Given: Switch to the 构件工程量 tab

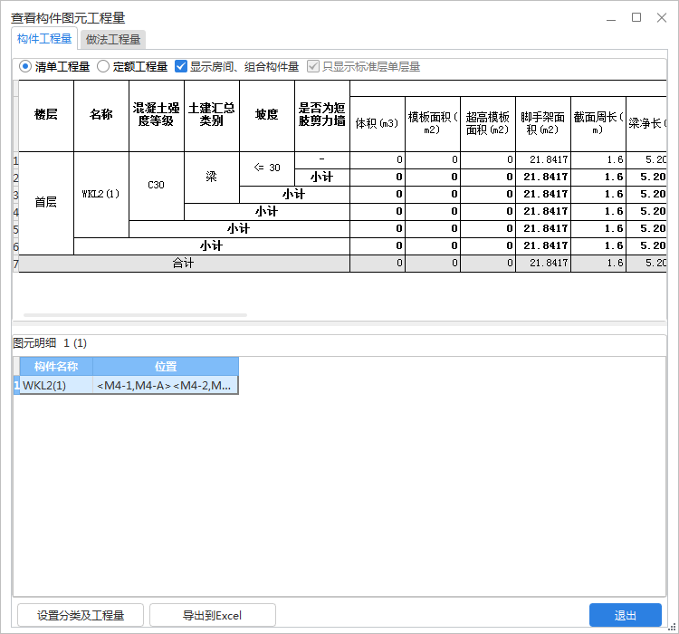Looking at the screenshot, I should [x=44, y=39].
